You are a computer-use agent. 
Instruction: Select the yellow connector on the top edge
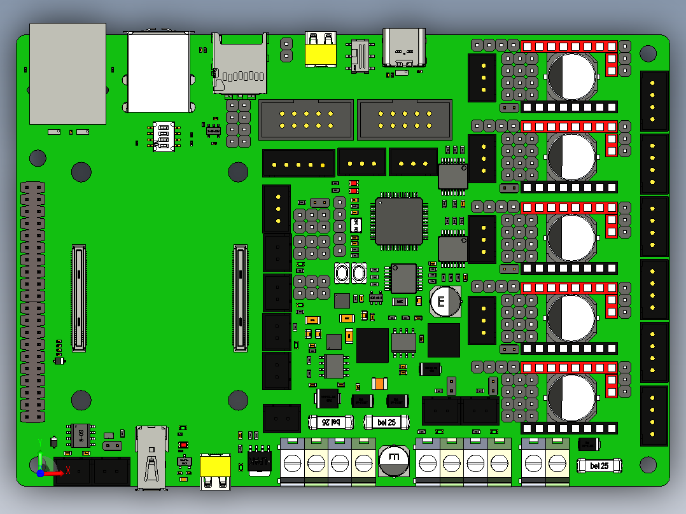321,49
